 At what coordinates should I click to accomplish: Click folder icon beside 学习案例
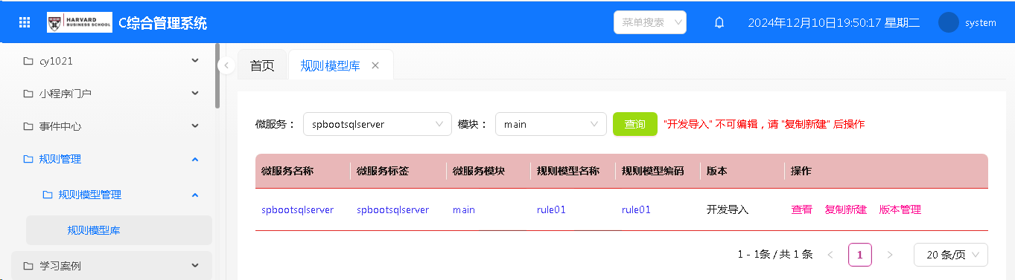coord(28,266)
